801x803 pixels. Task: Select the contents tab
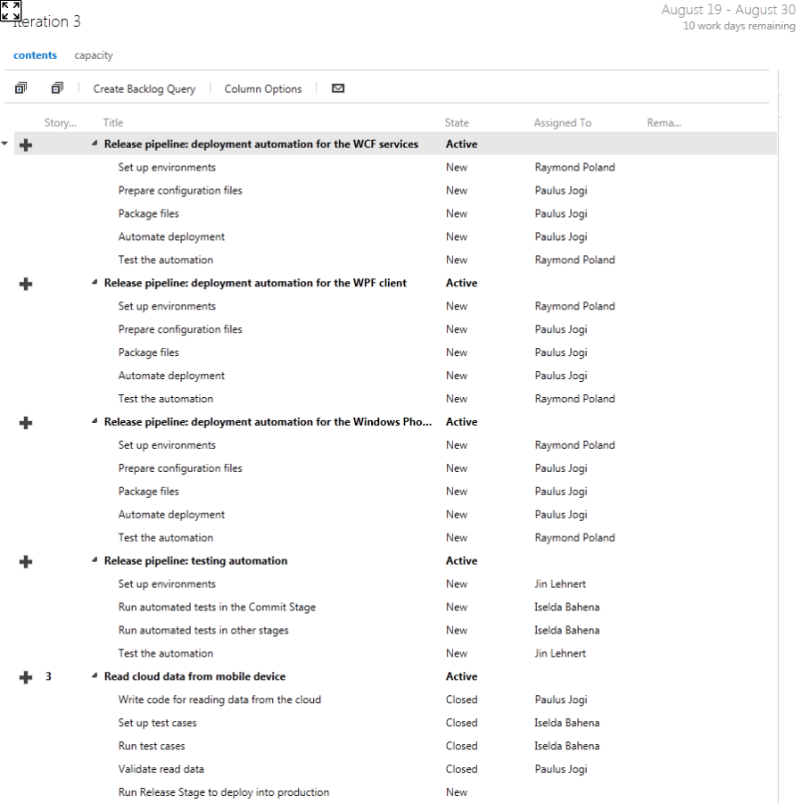coord(35,55)
